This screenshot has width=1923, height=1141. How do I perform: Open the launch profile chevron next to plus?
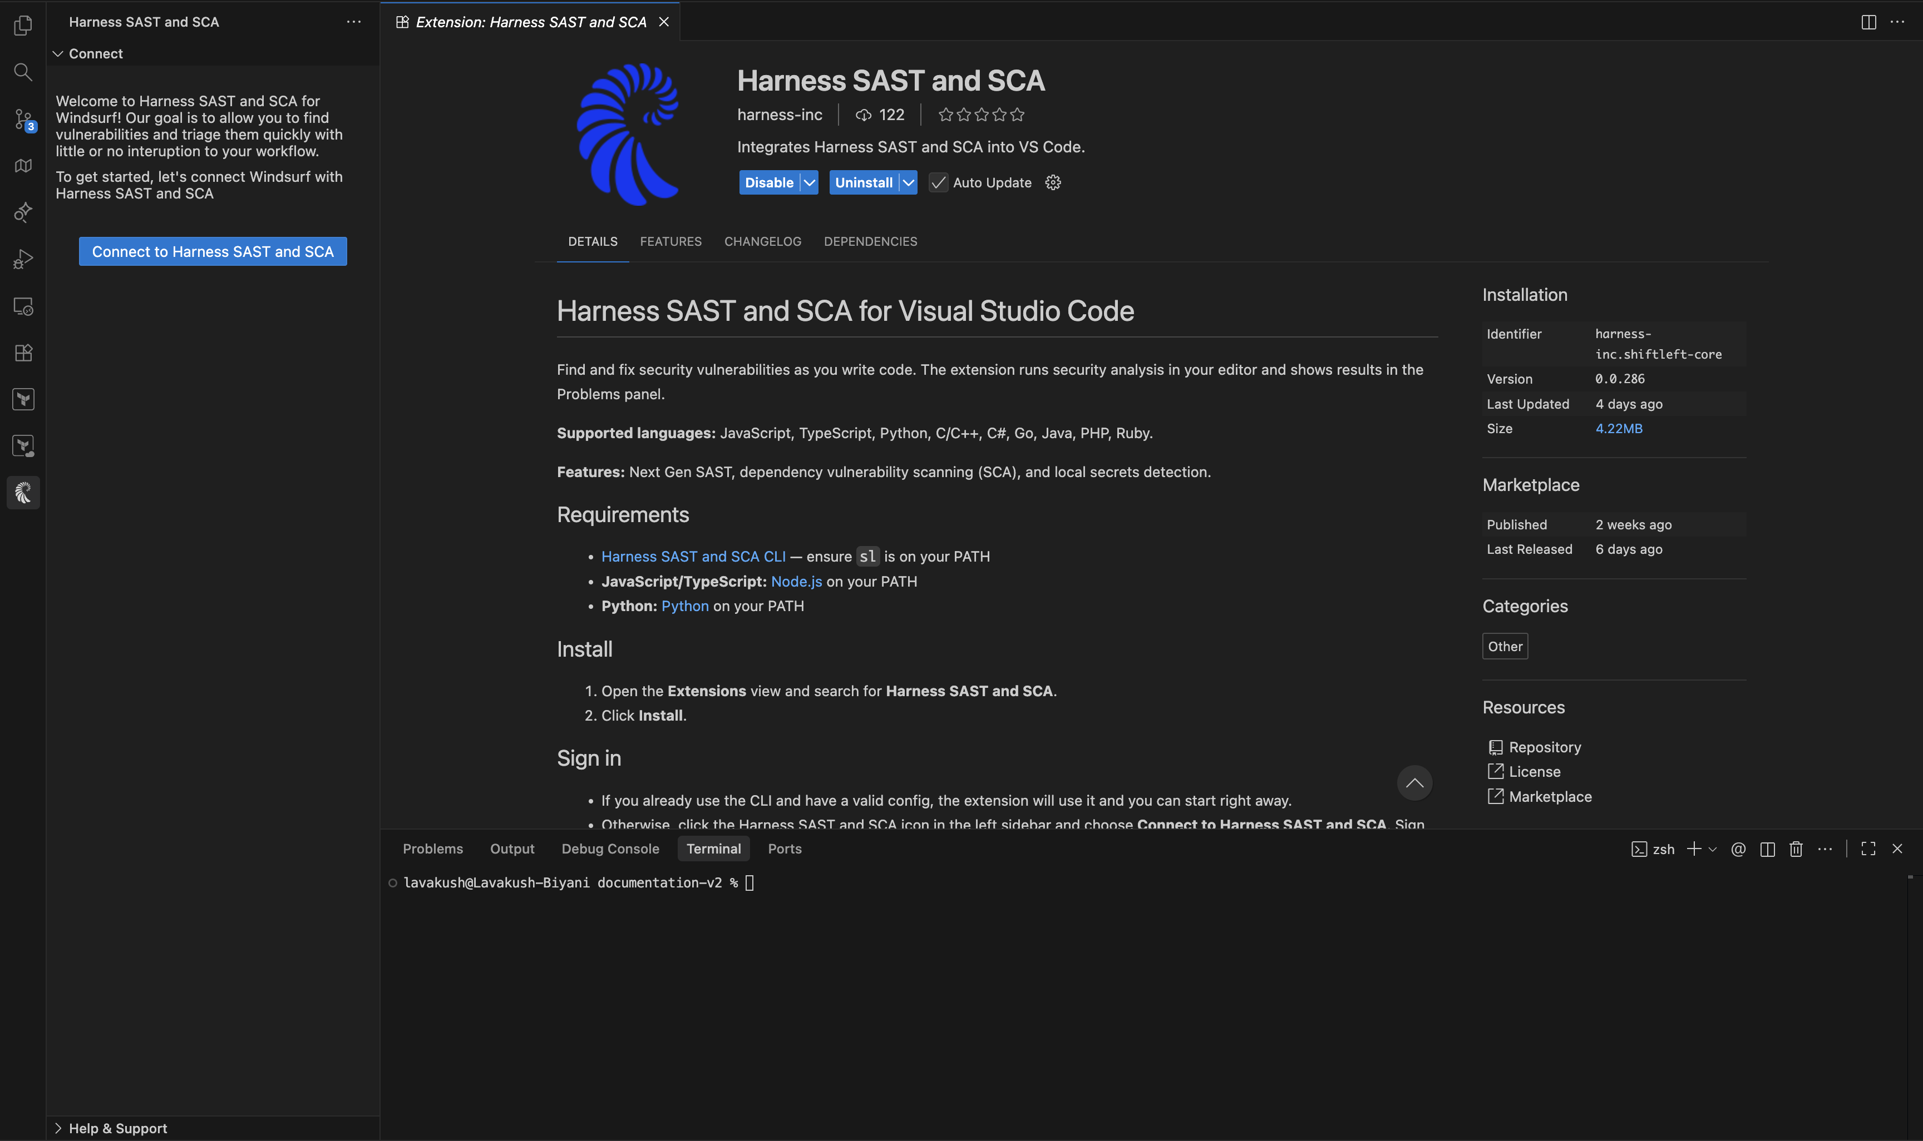[1712, 848]
